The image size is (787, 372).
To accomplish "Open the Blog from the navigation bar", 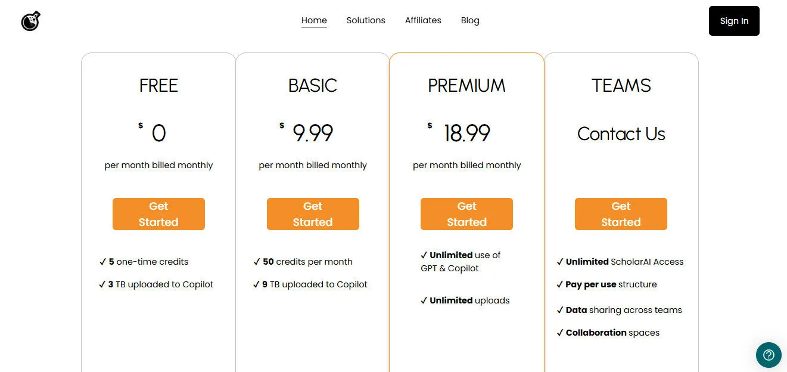I will tap(470, 20).
